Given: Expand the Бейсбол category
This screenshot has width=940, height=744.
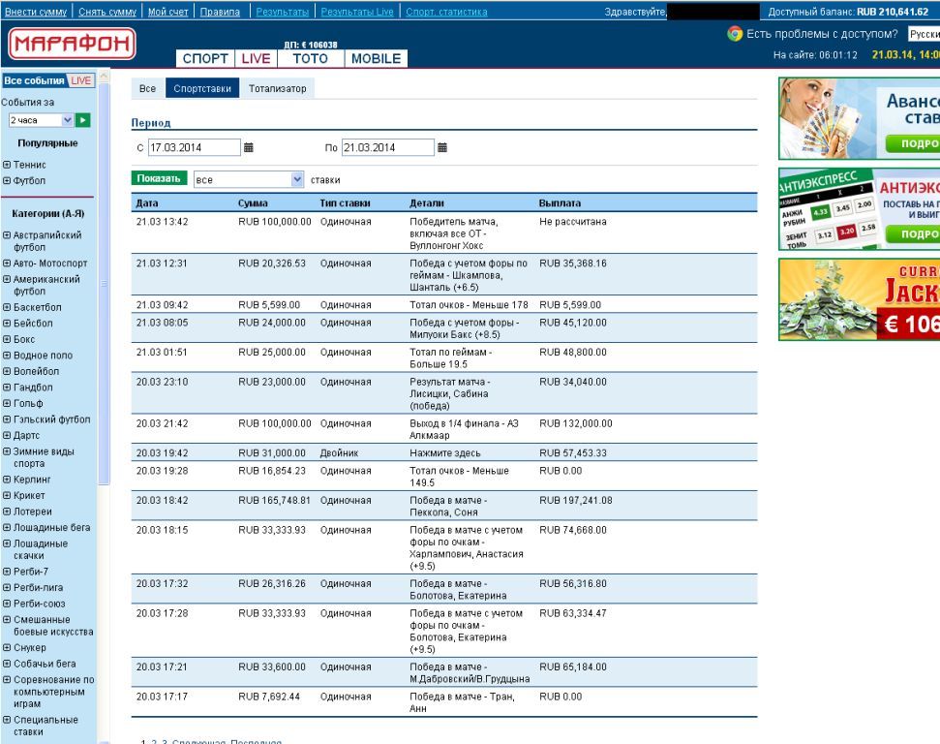Looking at the screenshot, I should click(7, 323).
